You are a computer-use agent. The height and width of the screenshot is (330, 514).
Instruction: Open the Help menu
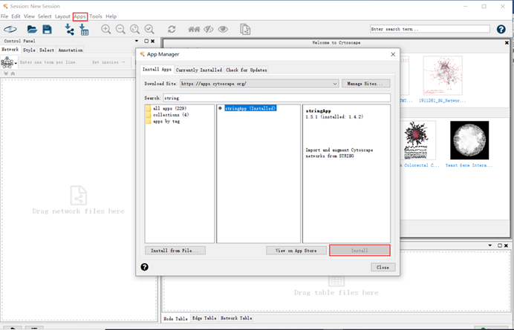(111, 16)
